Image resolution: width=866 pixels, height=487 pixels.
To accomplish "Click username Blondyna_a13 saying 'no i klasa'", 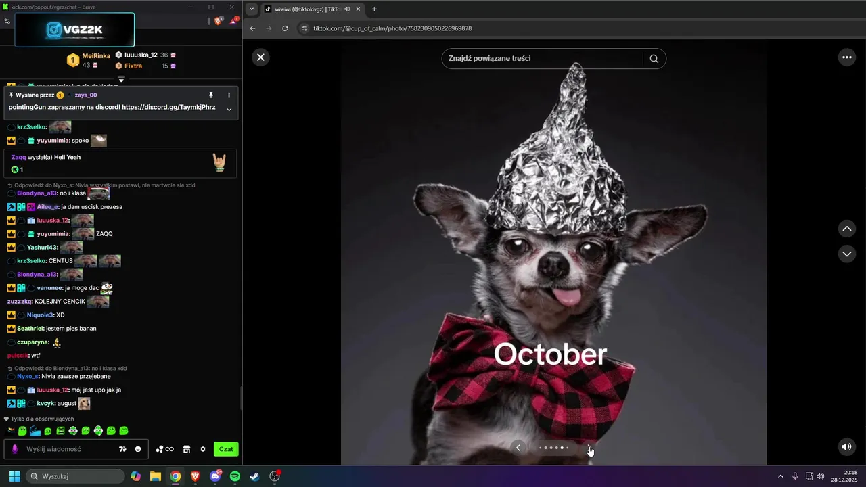I will [x=37, y=193].
